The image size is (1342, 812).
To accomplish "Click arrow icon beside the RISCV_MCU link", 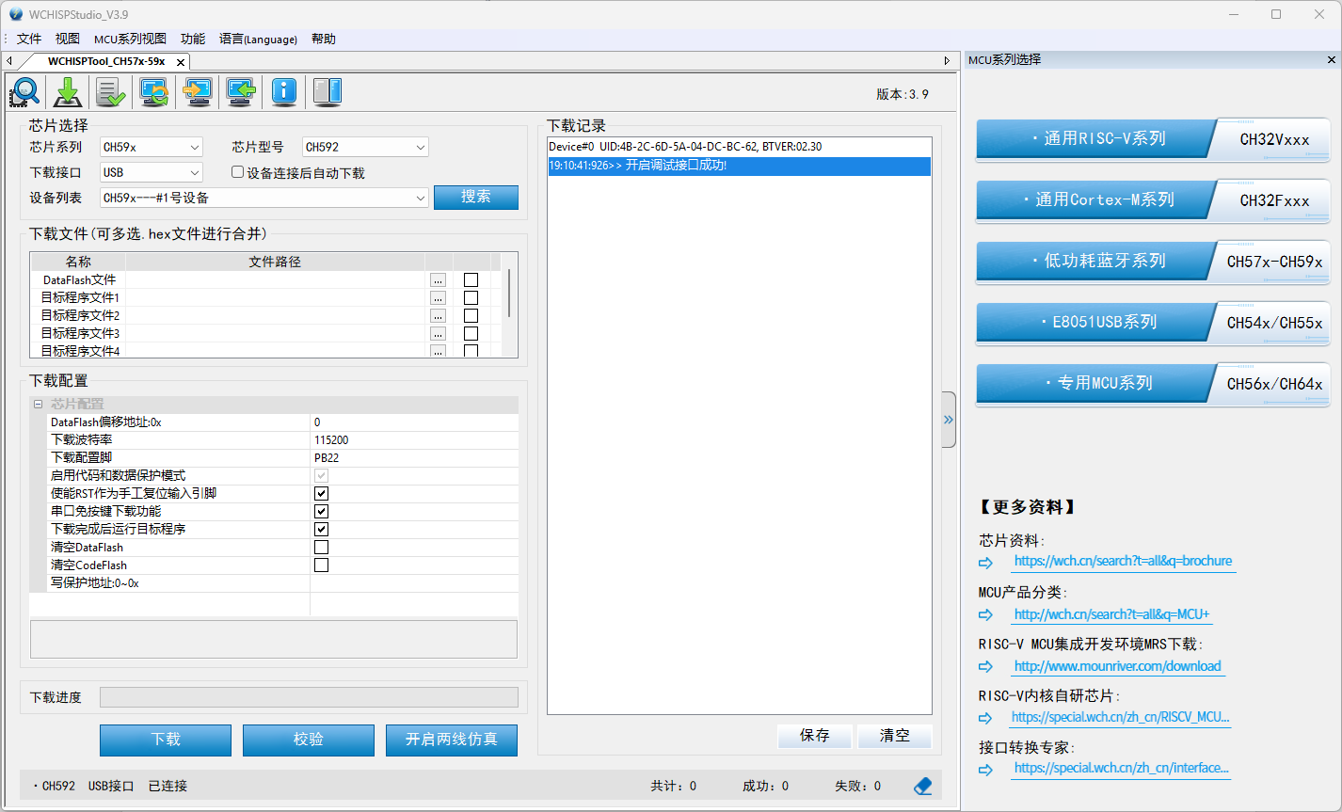I will (985, 718).
